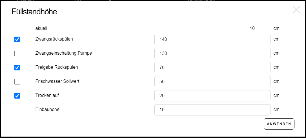Click the Zwangseinschaltung Pumpe label
The image size is (306, 138).
pos(63,53)
